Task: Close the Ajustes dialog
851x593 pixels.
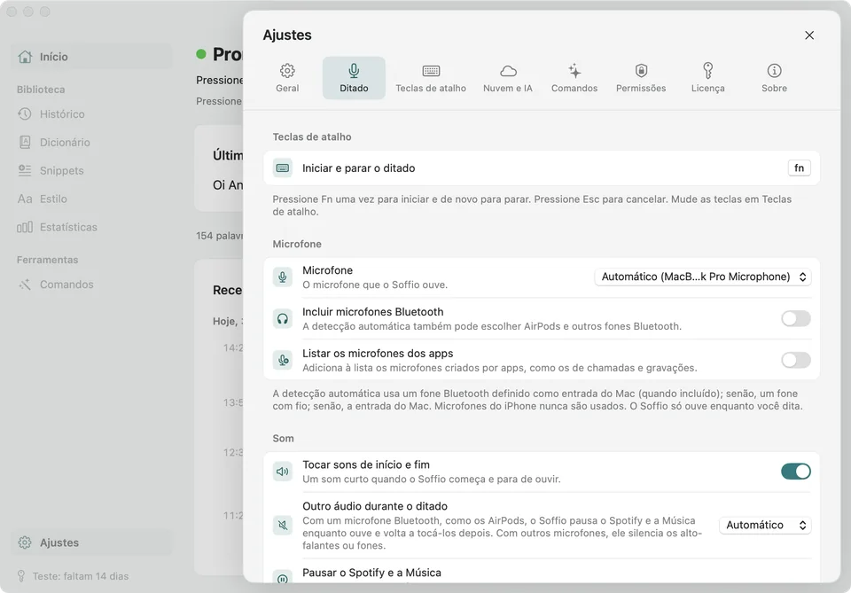Action: [x=809, y=35]
